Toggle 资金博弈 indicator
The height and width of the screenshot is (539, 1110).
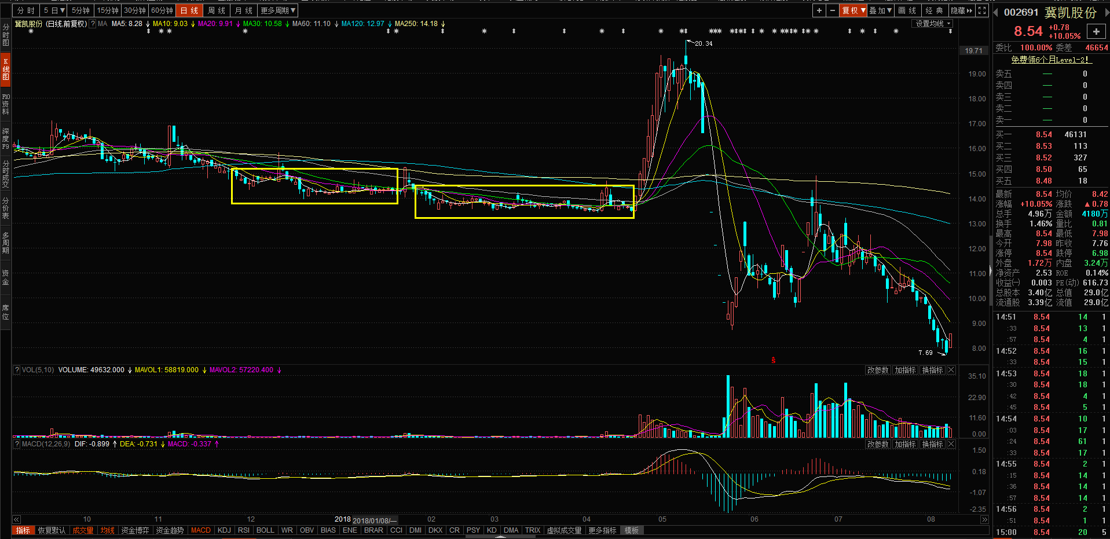[135, 530]
